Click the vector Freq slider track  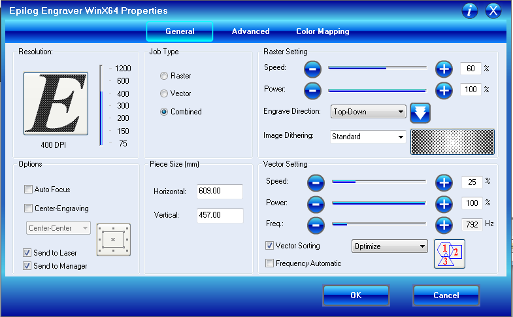click(x=379, y=224)
